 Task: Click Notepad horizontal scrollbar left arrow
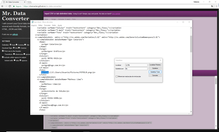[32, 114]
